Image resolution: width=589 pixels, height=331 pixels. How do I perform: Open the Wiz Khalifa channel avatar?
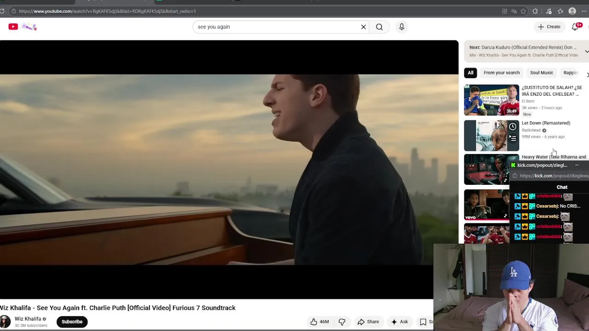click(x=5, y=322)
